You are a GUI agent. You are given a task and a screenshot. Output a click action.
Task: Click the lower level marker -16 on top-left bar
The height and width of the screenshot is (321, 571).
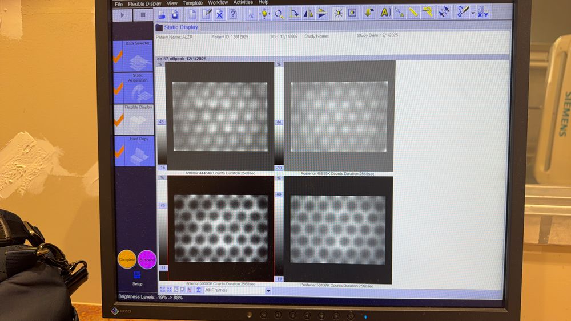[162, 168]
